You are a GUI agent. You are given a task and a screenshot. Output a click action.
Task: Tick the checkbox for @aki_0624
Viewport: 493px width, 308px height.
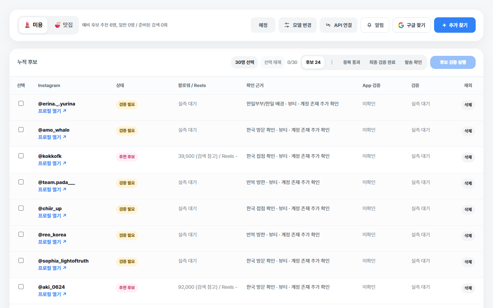click(x=21, y=286)
